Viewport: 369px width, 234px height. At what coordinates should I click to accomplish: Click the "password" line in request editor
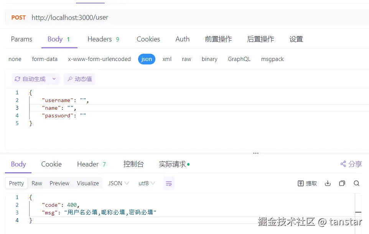point(64,115)
